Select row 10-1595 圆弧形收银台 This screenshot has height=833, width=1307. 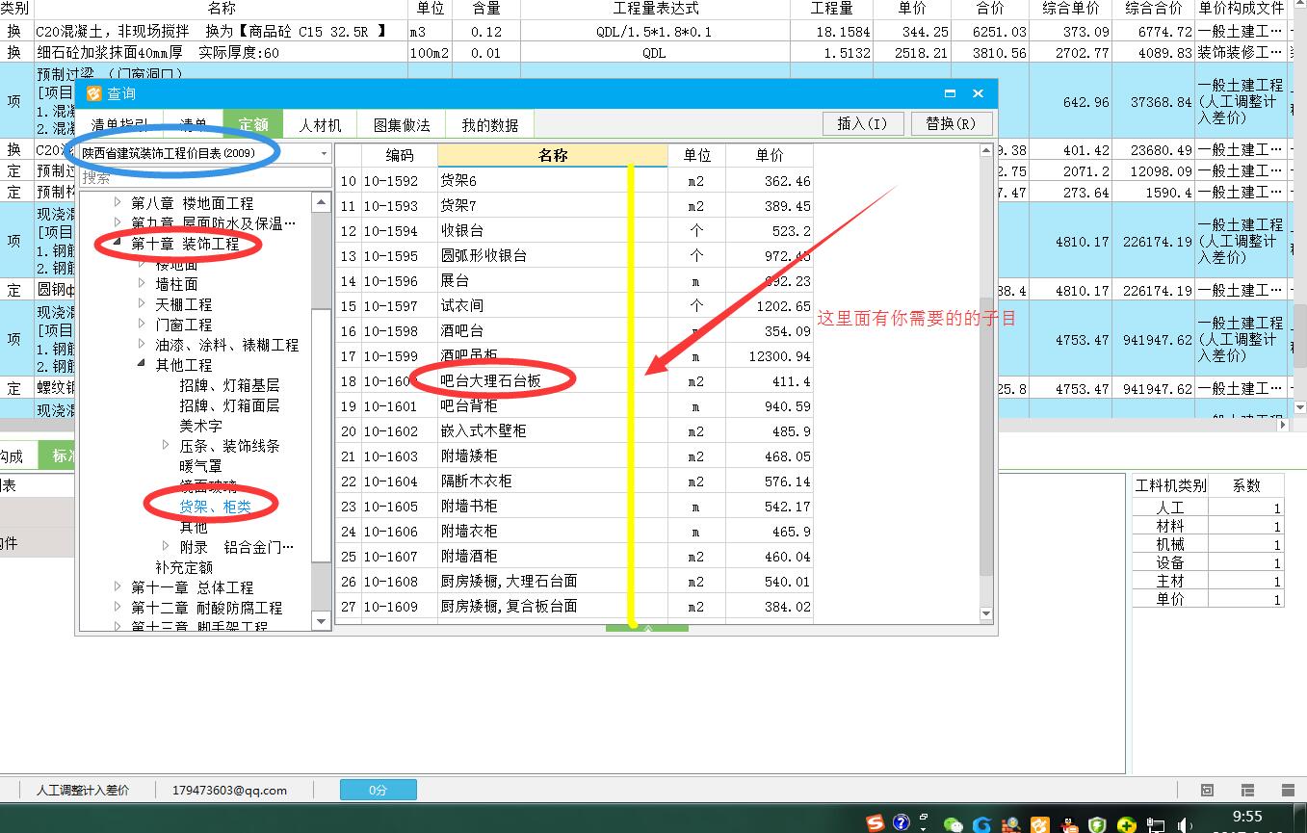click(574, 256)
